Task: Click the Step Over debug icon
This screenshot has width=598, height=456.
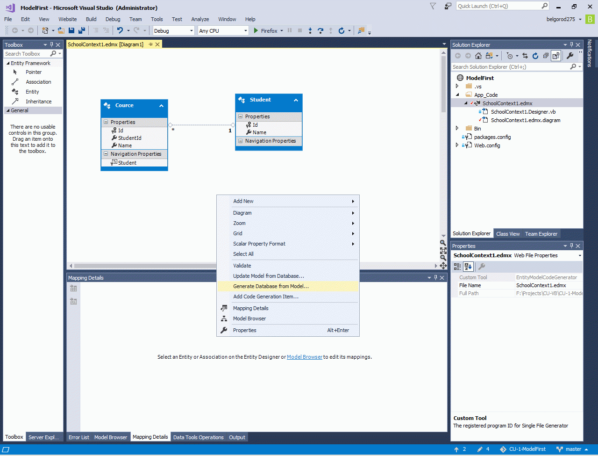Action: coord(320,30)
